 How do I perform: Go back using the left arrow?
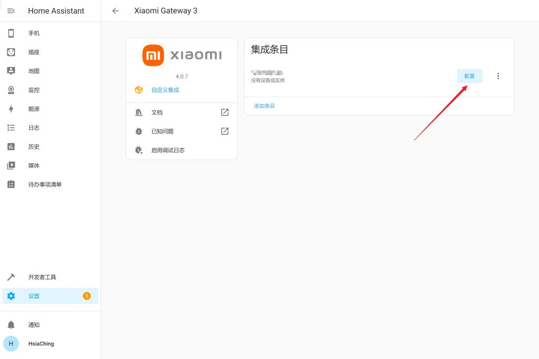coord(115,11)
